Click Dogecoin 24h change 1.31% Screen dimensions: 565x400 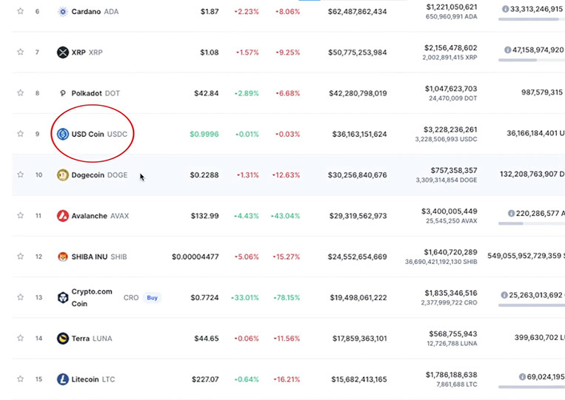click(x=247, y=174)
